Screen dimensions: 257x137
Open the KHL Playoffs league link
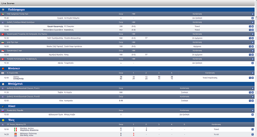pyautogui.click(x=15, y=110)
